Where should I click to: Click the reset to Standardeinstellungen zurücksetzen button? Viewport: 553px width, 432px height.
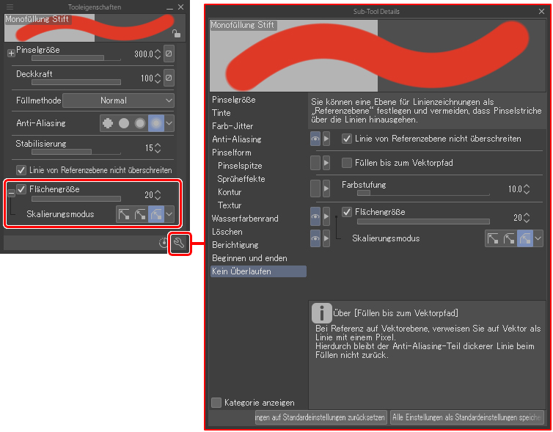[x=321, y=417]
